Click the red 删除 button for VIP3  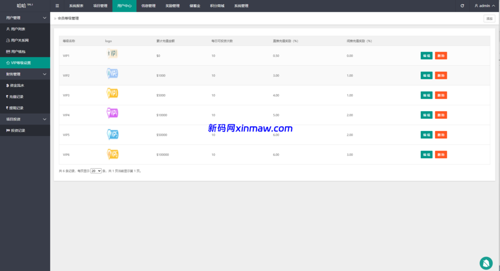pyautogui.click(x=441, y=95)
